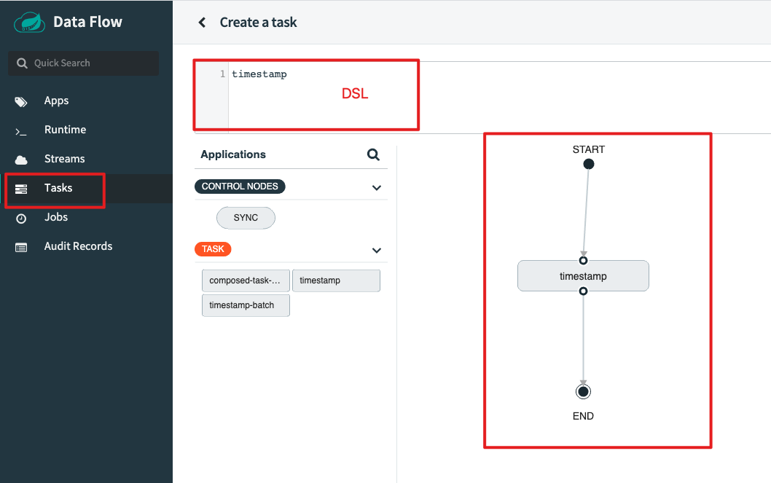Collapse the TASK section chevron
Viewport: 771px width, 483px height.
click(377, 250)
